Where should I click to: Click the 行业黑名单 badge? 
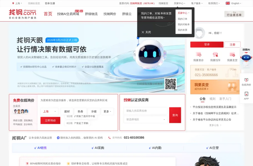234,14
